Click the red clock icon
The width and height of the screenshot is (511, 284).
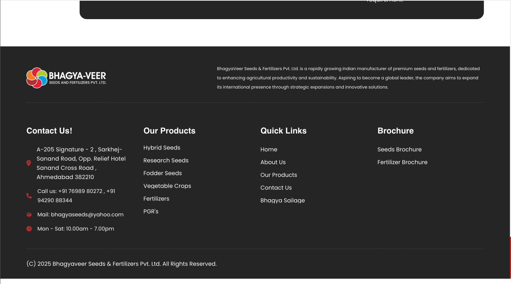29,229
